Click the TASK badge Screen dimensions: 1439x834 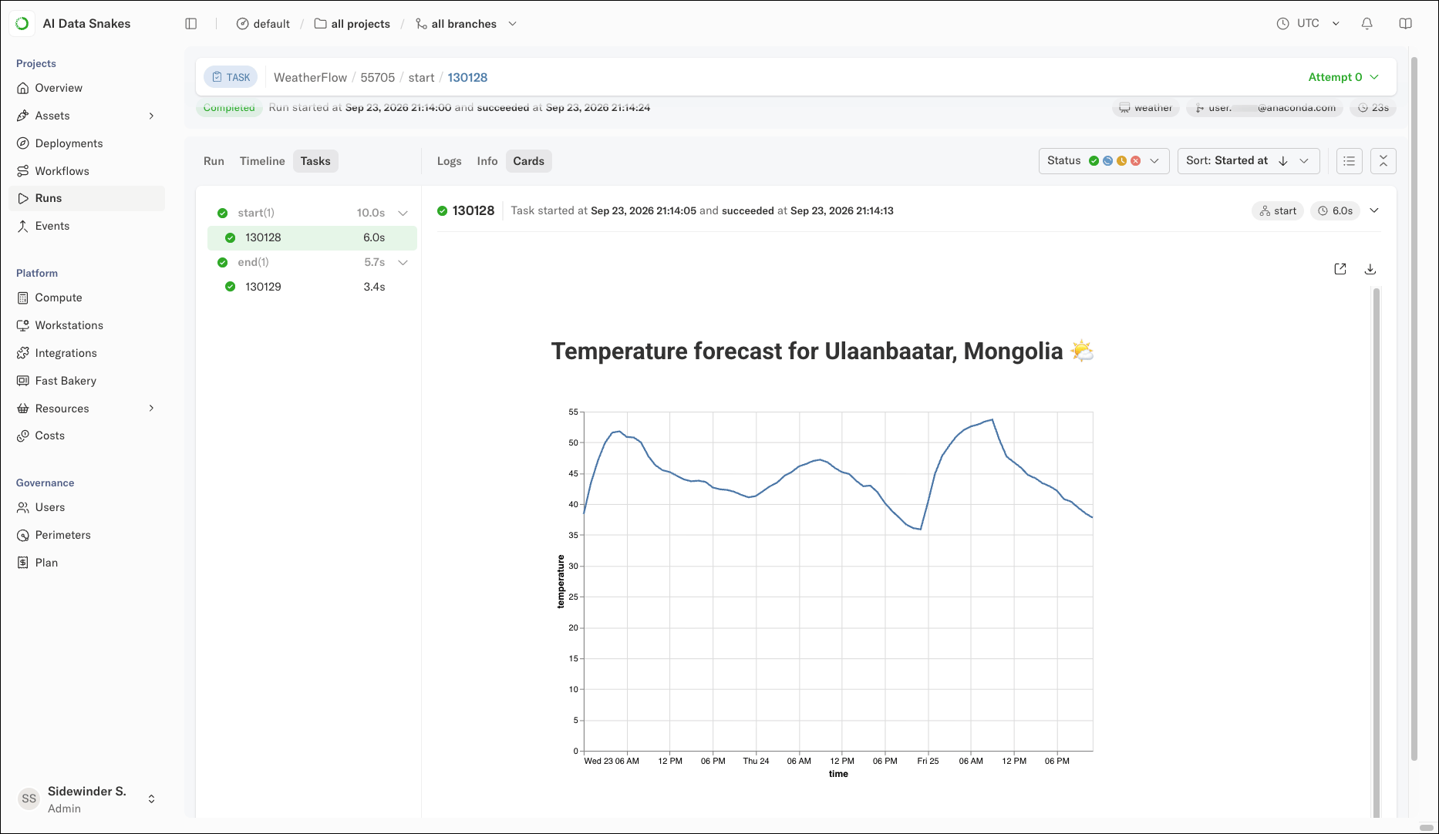pos(231,77)
